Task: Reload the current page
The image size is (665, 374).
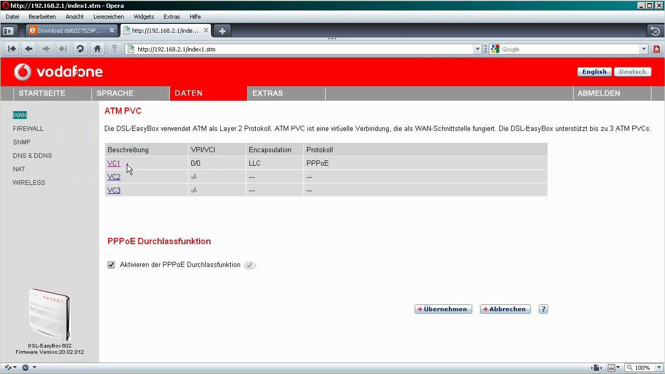Action: pyautogui.click(x=80, y=49)
